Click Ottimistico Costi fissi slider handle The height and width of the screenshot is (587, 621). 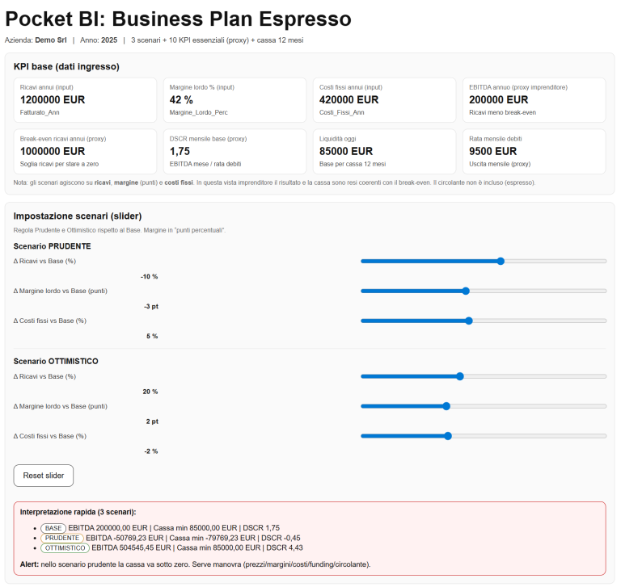pos(448,436)
